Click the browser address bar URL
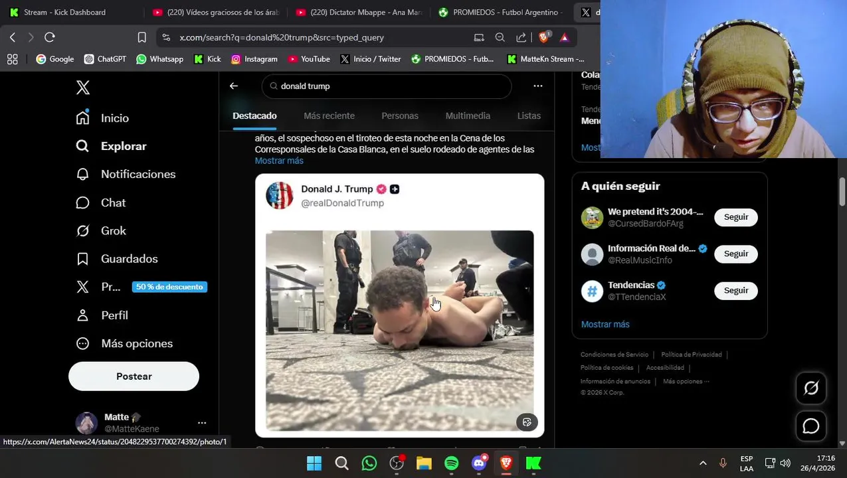The image size is (847, 478). click(282, 38)
